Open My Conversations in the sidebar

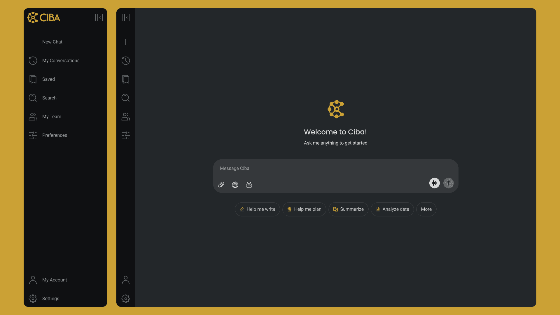click(61, 61)
